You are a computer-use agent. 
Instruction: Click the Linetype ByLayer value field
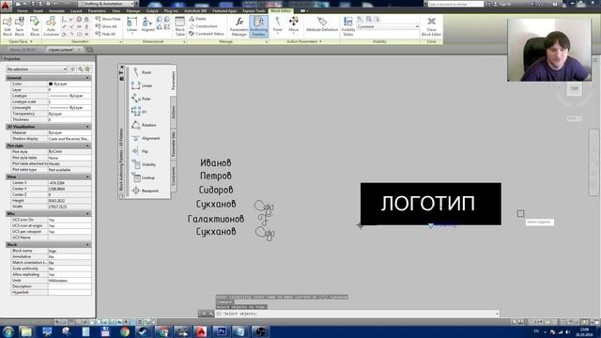click(69, 96)
